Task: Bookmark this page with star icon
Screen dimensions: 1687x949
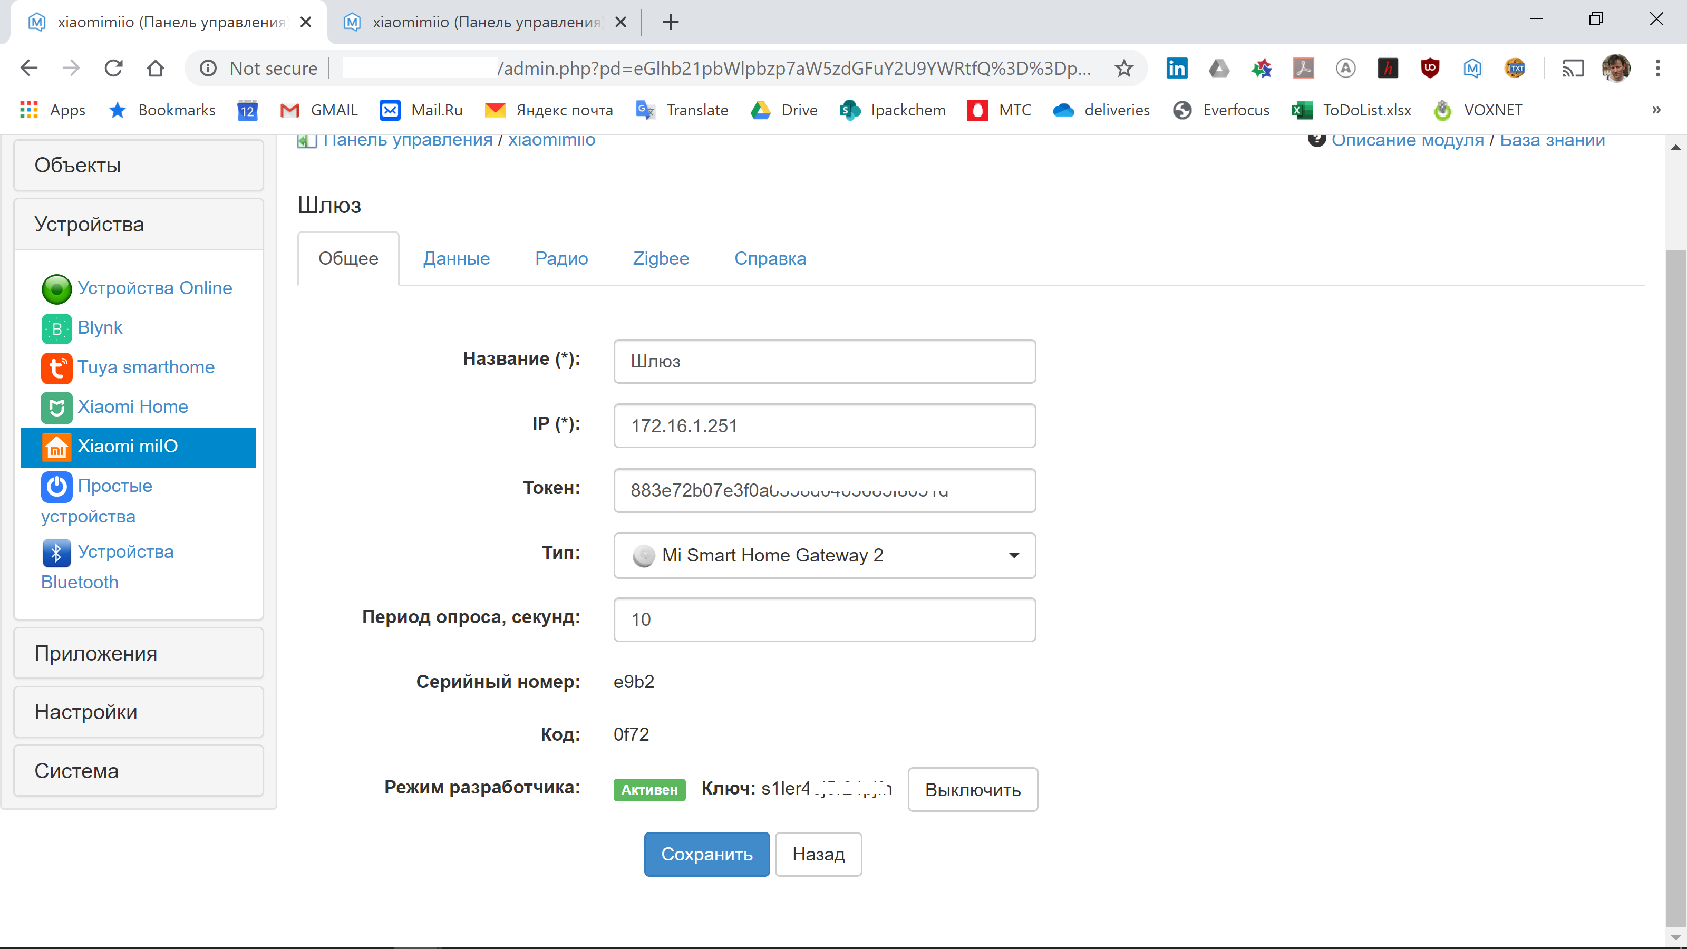Action: [1124, 68]
